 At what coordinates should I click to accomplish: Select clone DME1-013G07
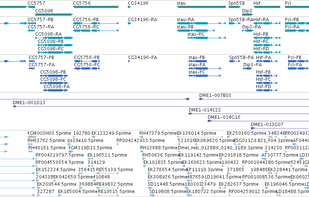pyautogui.click(x=267, y=125)
